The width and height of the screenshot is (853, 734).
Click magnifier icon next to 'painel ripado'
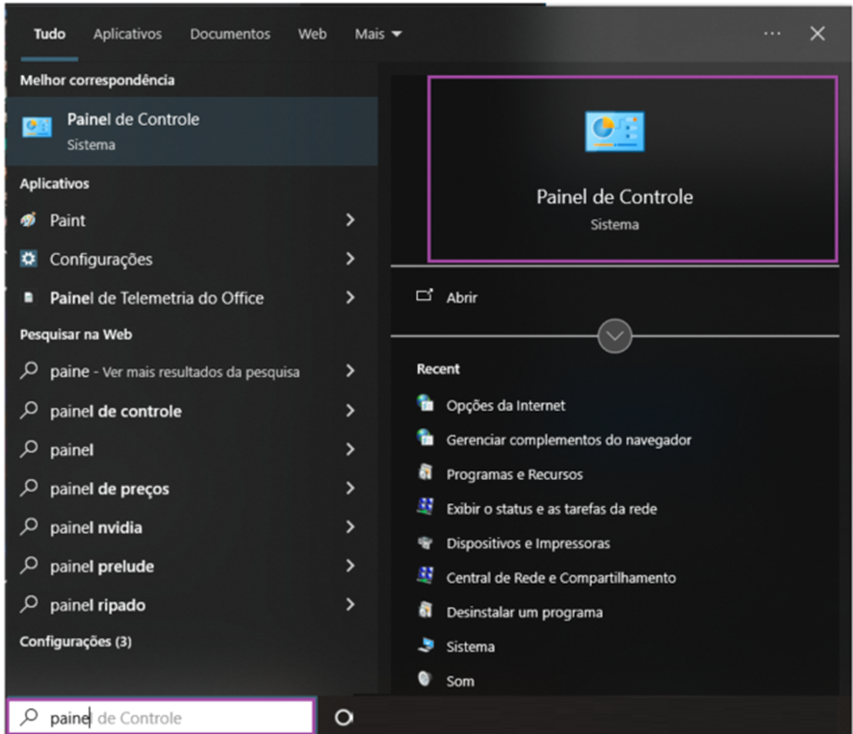click(29, 604)
